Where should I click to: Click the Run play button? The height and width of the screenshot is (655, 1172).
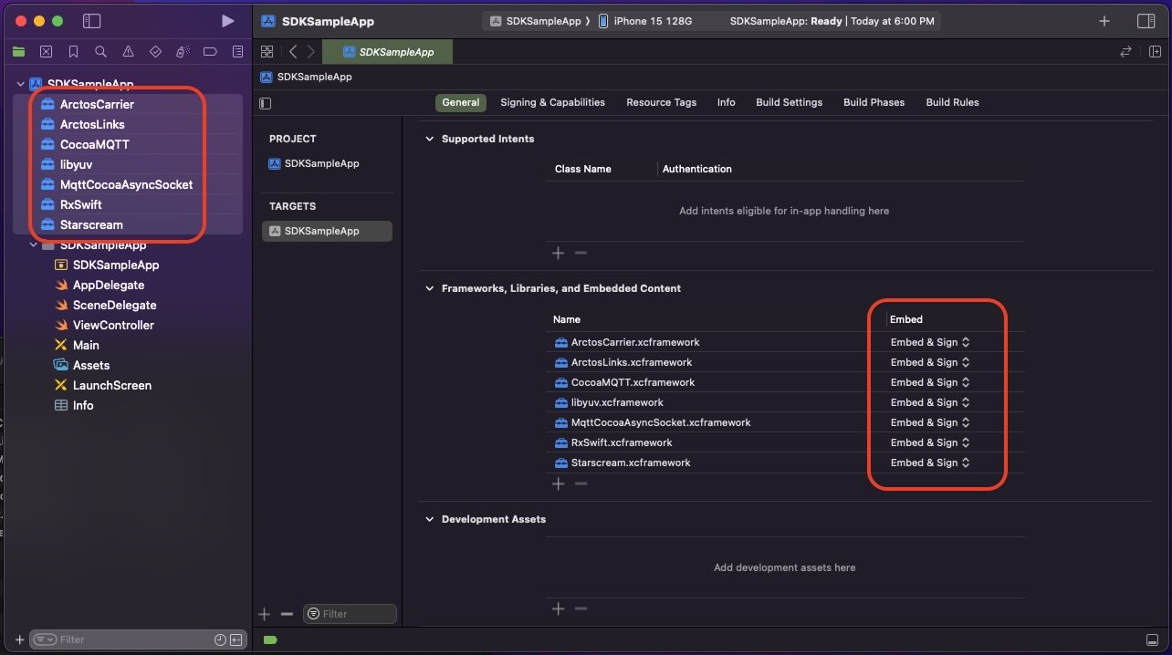pyautogui.click(x=227, y=21)
